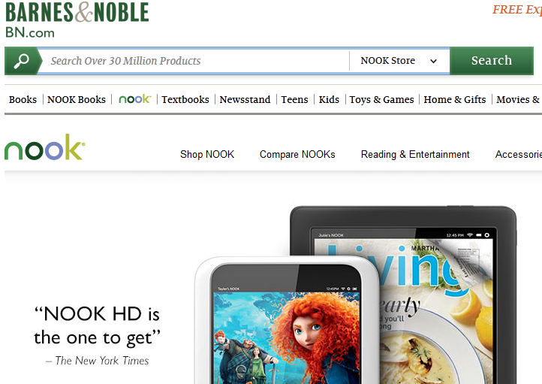
Task: Click the white NOOK HD tablet image
Action: [287, 321]
